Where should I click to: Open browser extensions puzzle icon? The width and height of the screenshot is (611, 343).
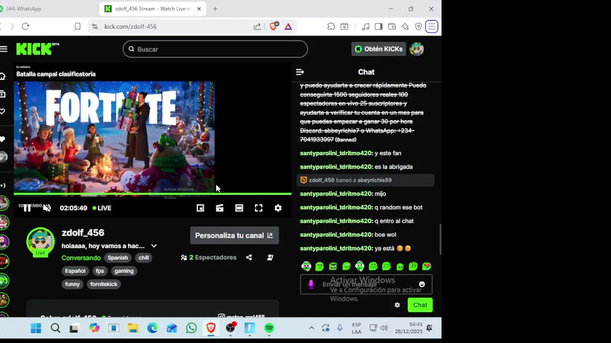pos(331,27)
